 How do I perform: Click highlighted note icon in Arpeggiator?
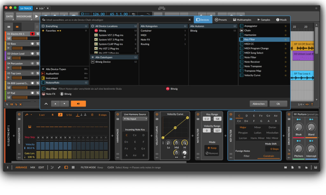(60, 115)
